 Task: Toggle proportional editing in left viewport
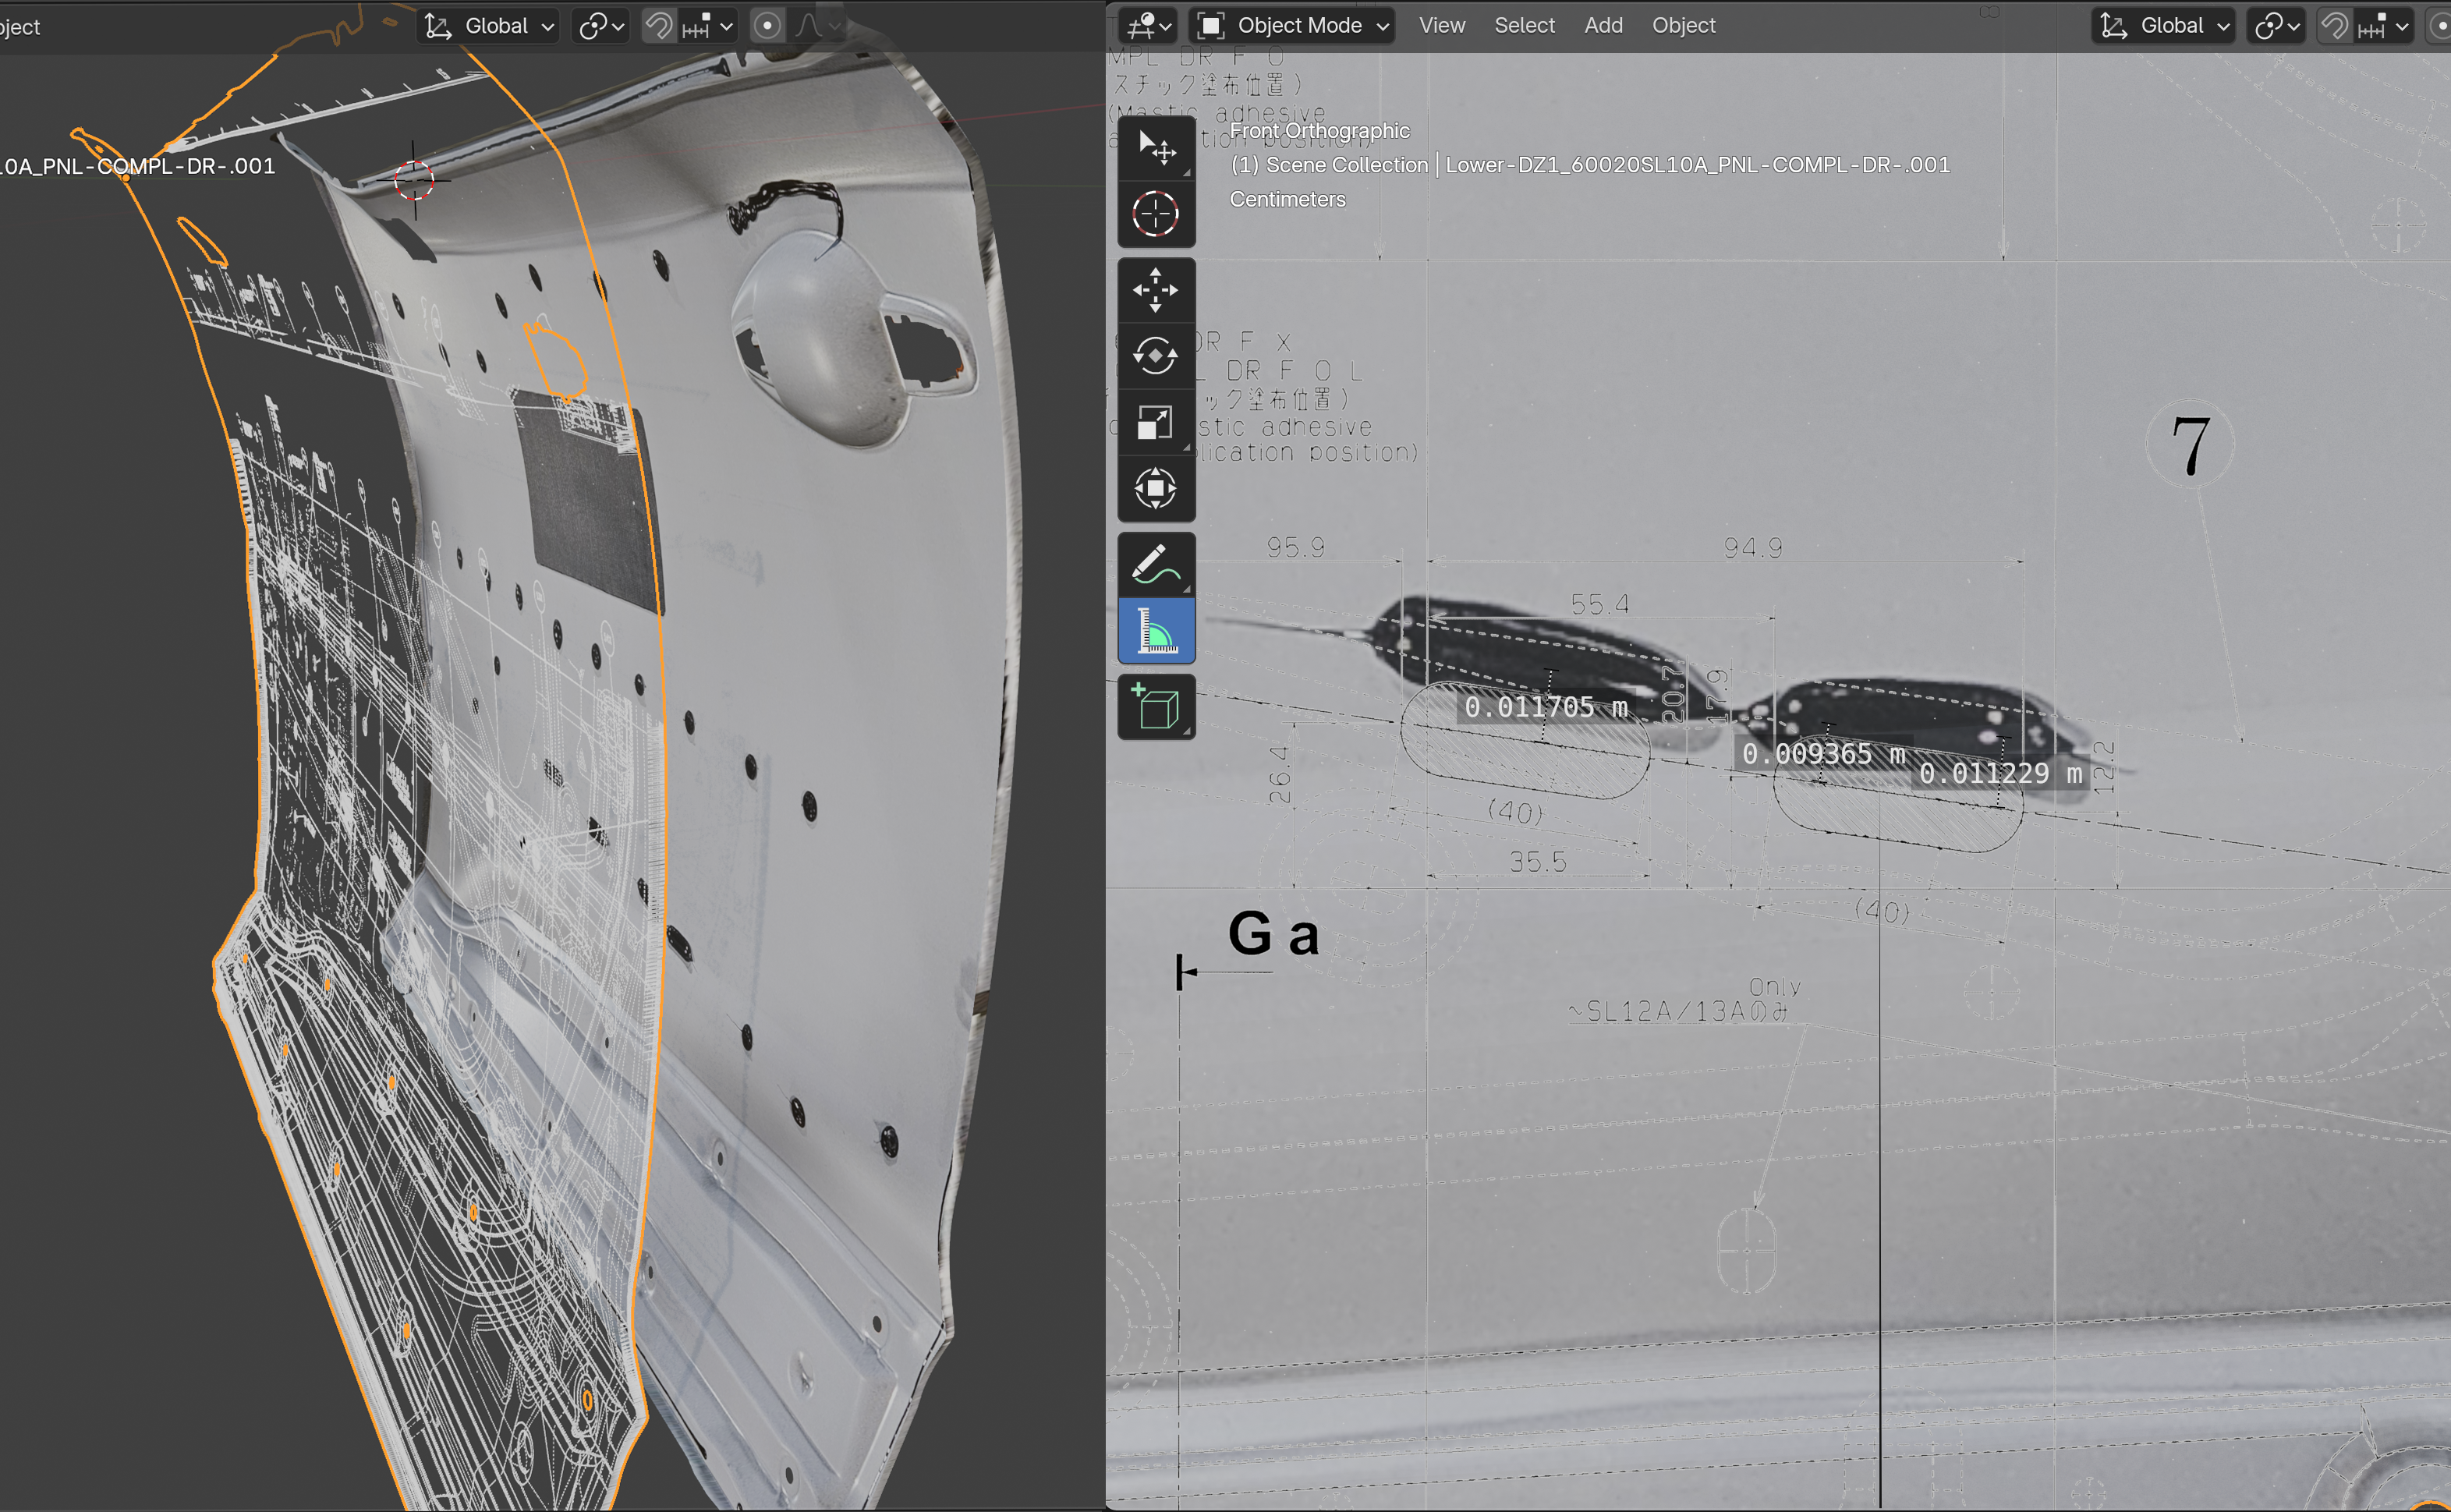pyautogui.click(x=767, y=26)
